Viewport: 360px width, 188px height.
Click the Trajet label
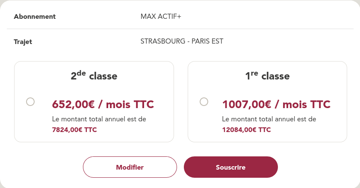[23, 42]
